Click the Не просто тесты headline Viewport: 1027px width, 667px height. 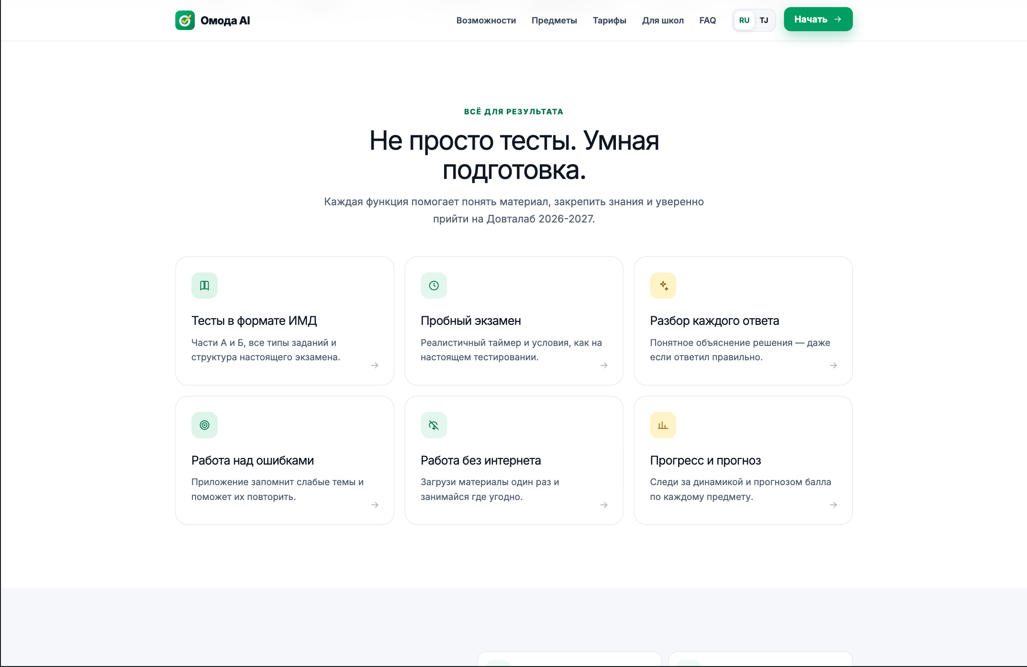[513, 155]
